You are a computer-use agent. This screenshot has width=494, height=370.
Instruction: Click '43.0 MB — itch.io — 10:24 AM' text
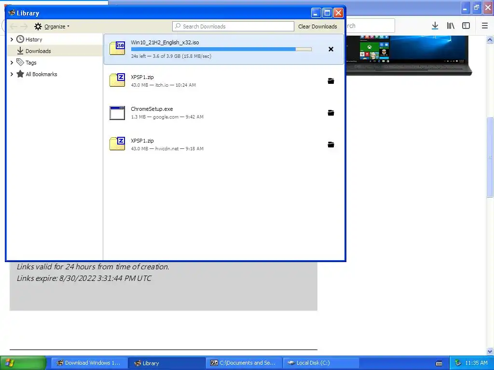pos(163,85)
